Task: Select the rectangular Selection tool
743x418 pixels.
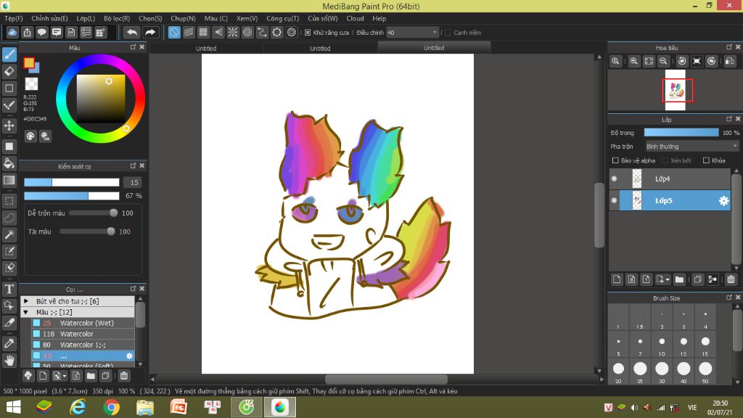Action: (9, 201)
